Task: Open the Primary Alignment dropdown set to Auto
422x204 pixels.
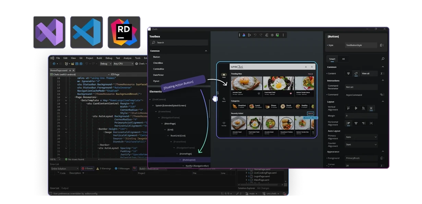Action: (x=361, y=137)
